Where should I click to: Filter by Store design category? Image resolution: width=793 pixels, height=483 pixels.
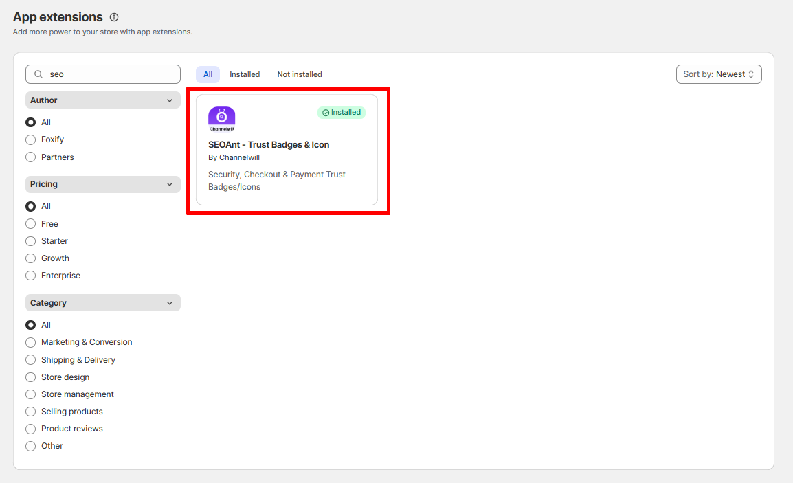click(31, 377)
